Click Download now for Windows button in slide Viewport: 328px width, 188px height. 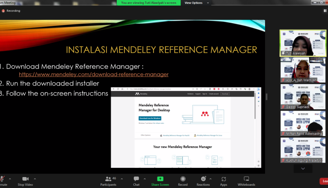[x=150, y=118]
